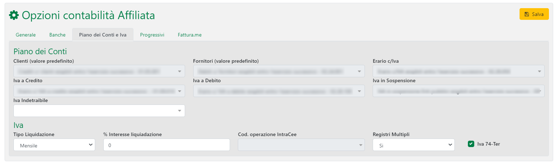
Task: Open the empty Iva Indetraibile dropdown
Action: click(x=99, y=111)
